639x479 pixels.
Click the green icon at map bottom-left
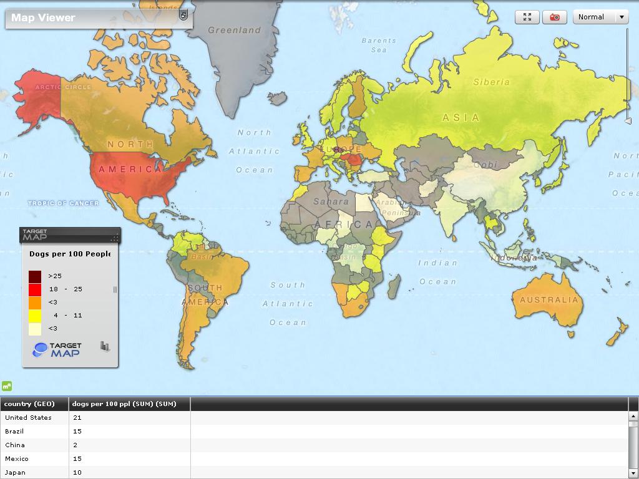click(x=7, y=386)
